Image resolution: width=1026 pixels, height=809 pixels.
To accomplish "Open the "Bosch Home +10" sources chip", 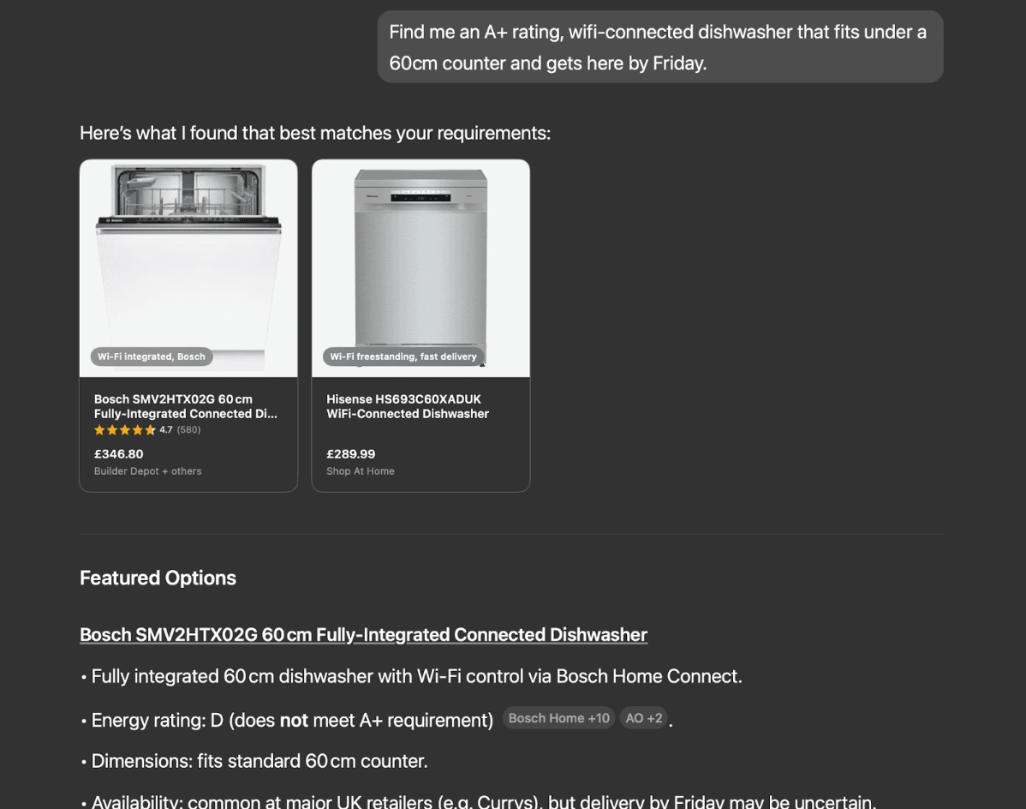I will (558, 718).
